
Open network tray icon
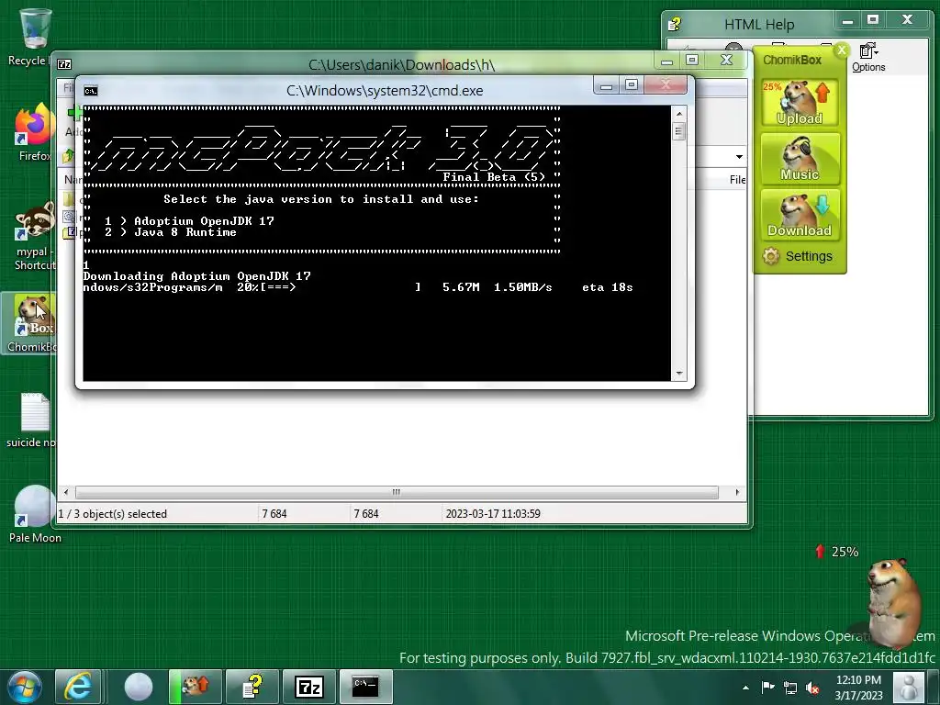coord(790,688)
